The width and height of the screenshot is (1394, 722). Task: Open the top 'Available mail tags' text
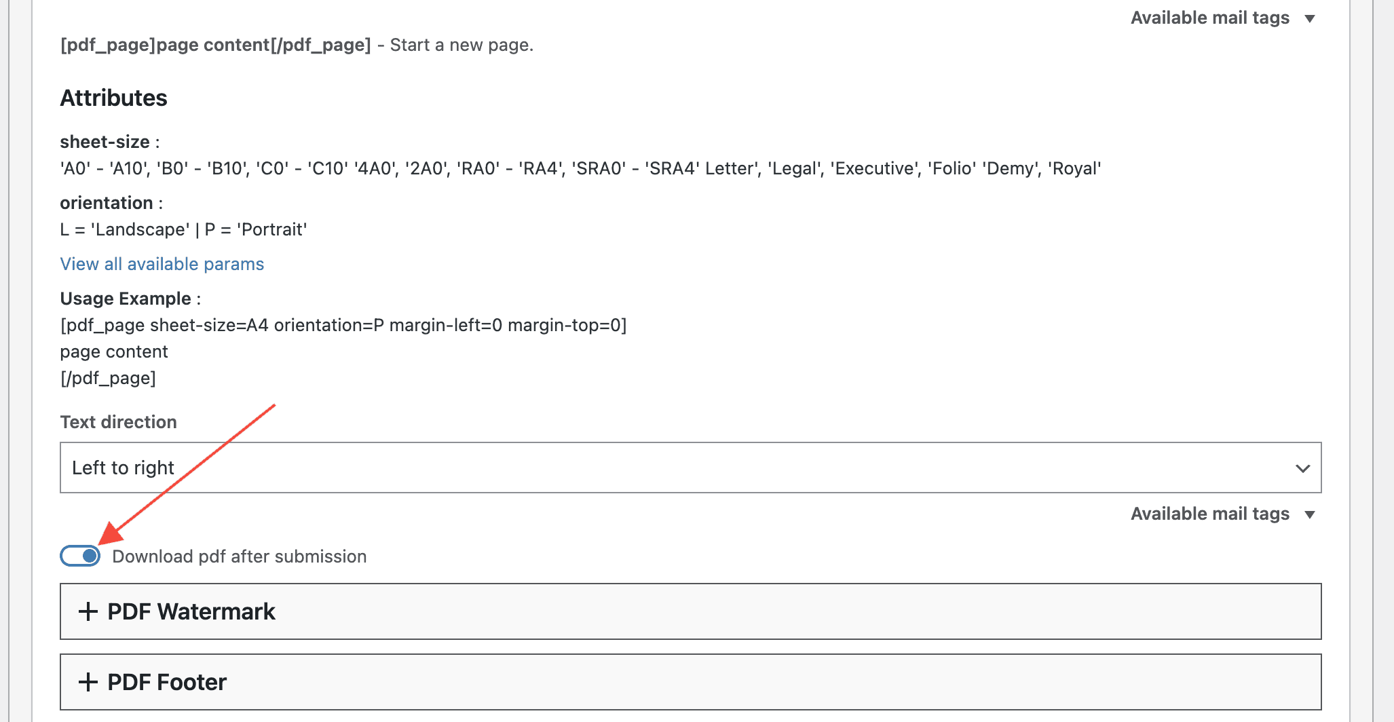[x=1209, y=18]
